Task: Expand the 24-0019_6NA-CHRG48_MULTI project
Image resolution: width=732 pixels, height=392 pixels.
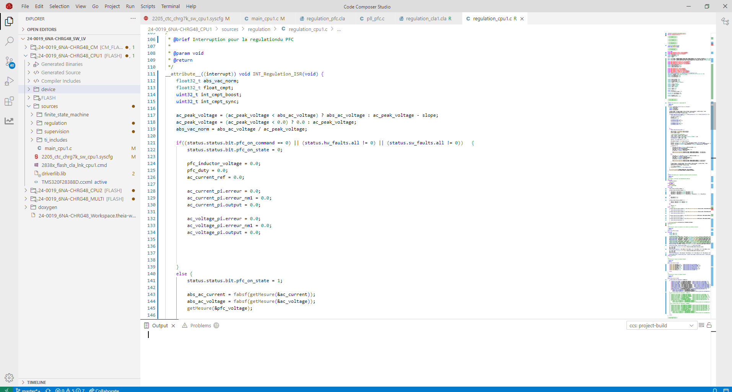Action: [79, 199]
